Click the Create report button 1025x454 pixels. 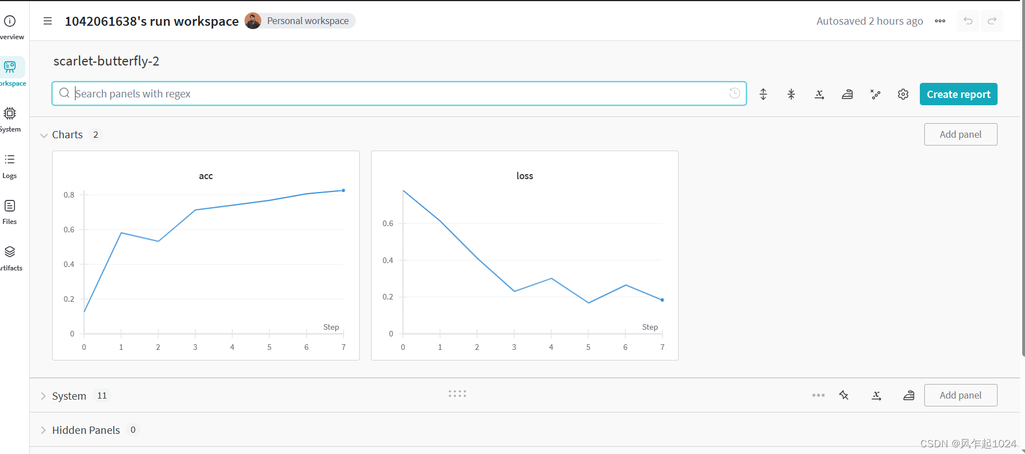958,94
